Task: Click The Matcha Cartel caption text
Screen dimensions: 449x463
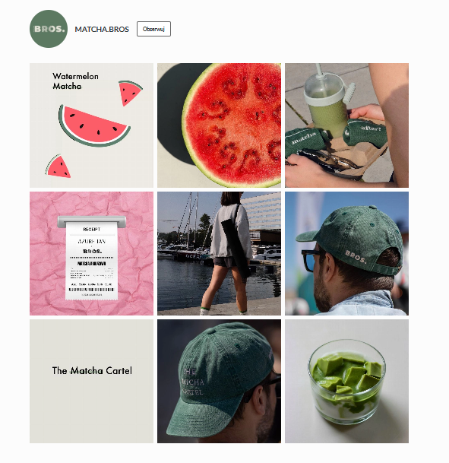Action: tap(92, 370)
